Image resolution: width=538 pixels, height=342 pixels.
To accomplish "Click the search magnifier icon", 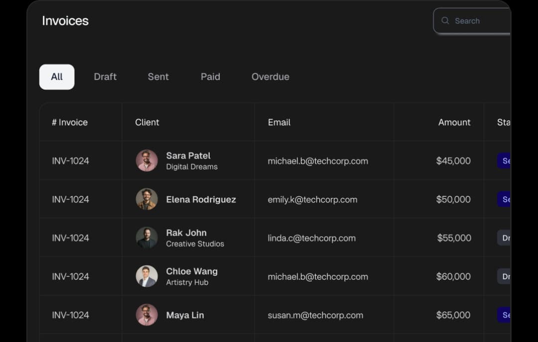I will click(445, 21).
